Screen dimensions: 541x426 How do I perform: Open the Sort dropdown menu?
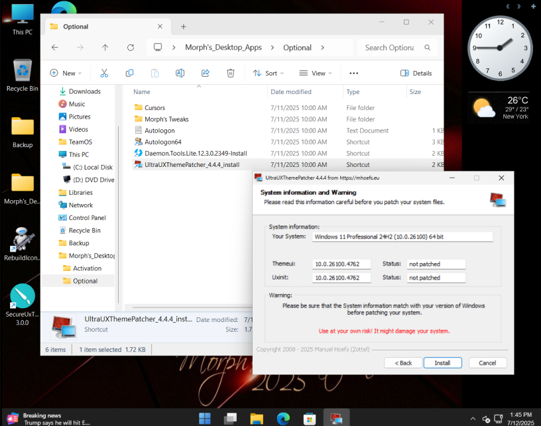(x=268, y=73)
